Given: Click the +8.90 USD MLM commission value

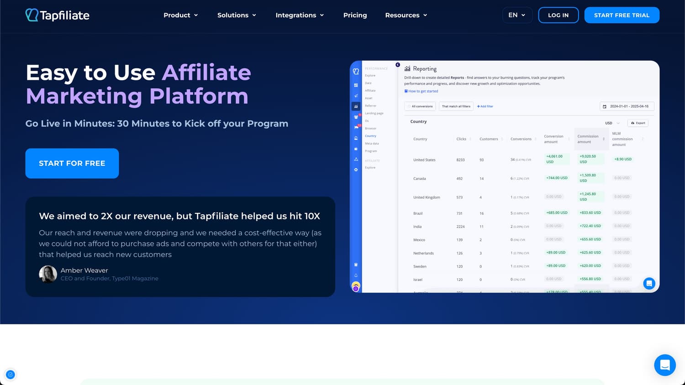Looking at the screenshot, I should tap(623, 159).
